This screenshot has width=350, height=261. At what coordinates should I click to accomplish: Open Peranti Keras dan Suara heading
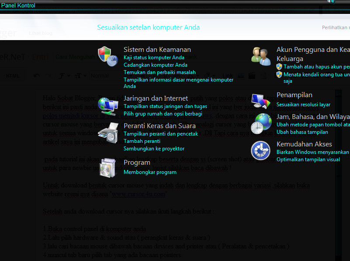159,126
